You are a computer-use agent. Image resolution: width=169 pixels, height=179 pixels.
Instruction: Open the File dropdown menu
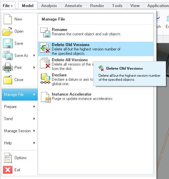coord(8,6)
